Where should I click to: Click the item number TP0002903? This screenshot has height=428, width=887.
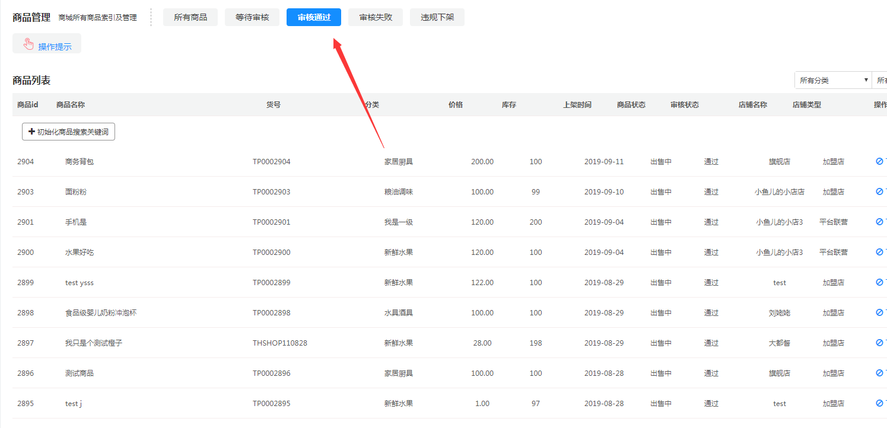pos(272,191)
